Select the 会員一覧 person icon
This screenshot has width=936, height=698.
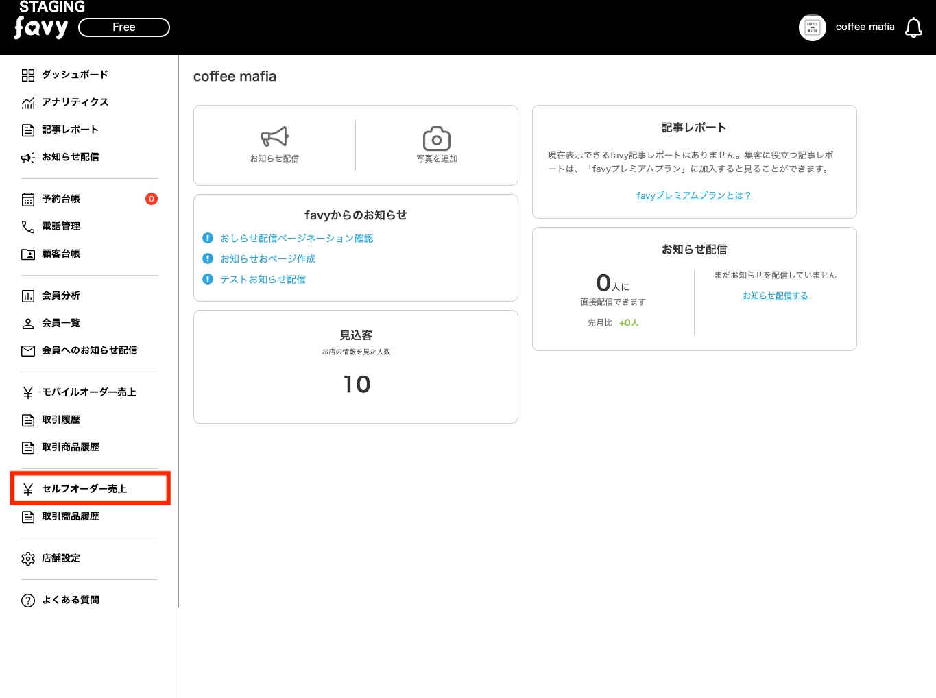point(28,324)
